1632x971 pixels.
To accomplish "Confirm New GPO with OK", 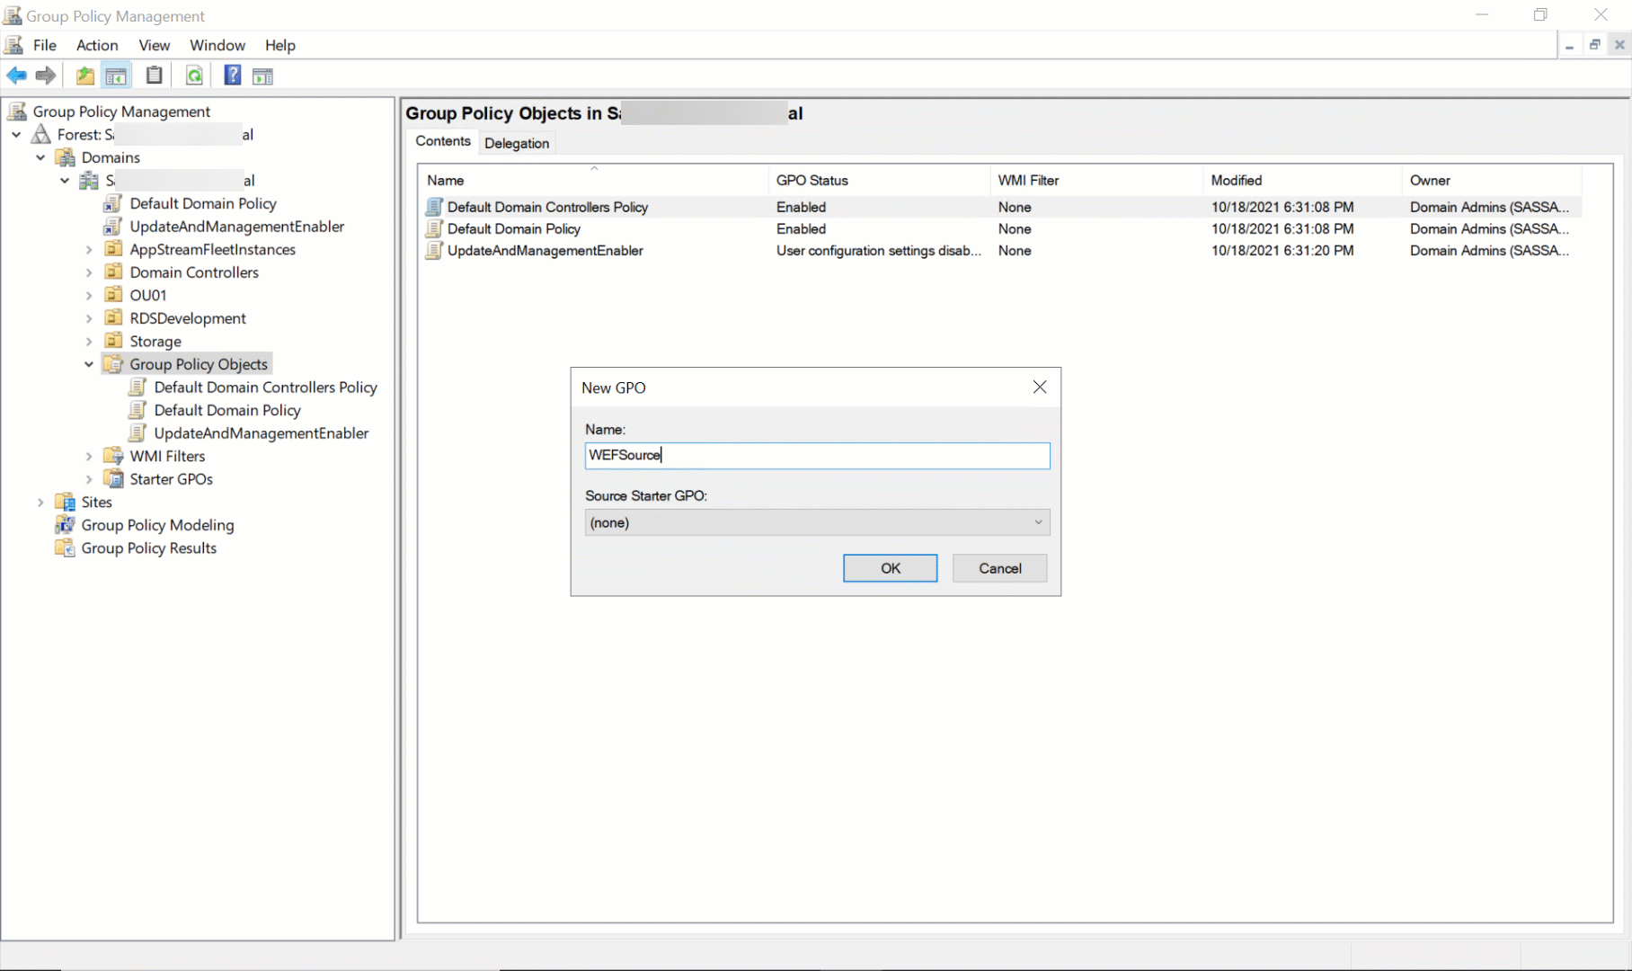I will pos(890,568).
